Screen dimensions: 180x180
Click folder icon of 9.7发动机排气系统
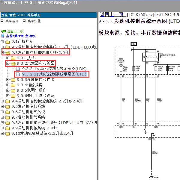tap(7, 117)
